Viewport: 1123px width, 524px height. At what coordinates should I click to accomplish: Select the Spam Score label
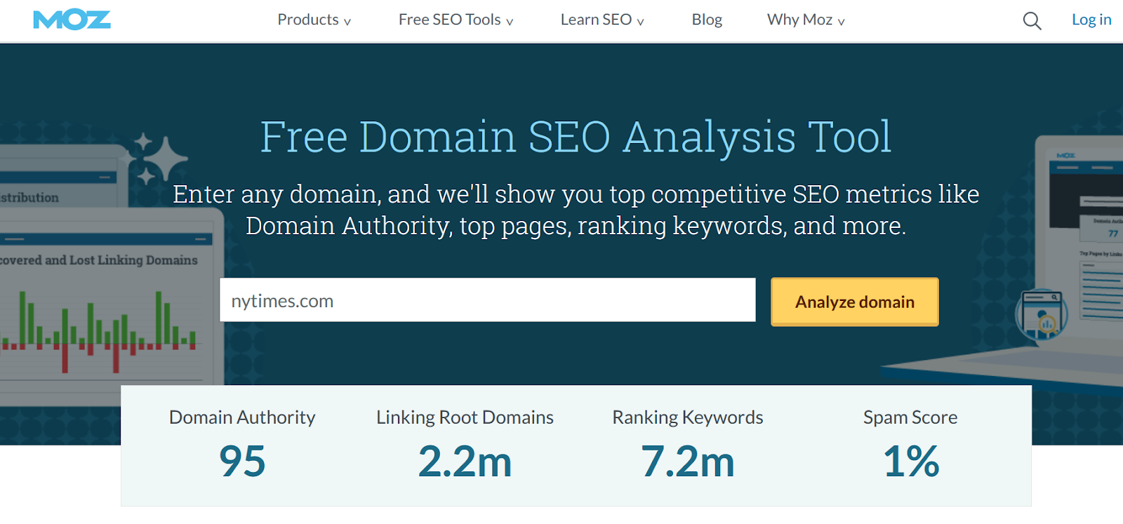pyautogui.click(x=910, y=417)
